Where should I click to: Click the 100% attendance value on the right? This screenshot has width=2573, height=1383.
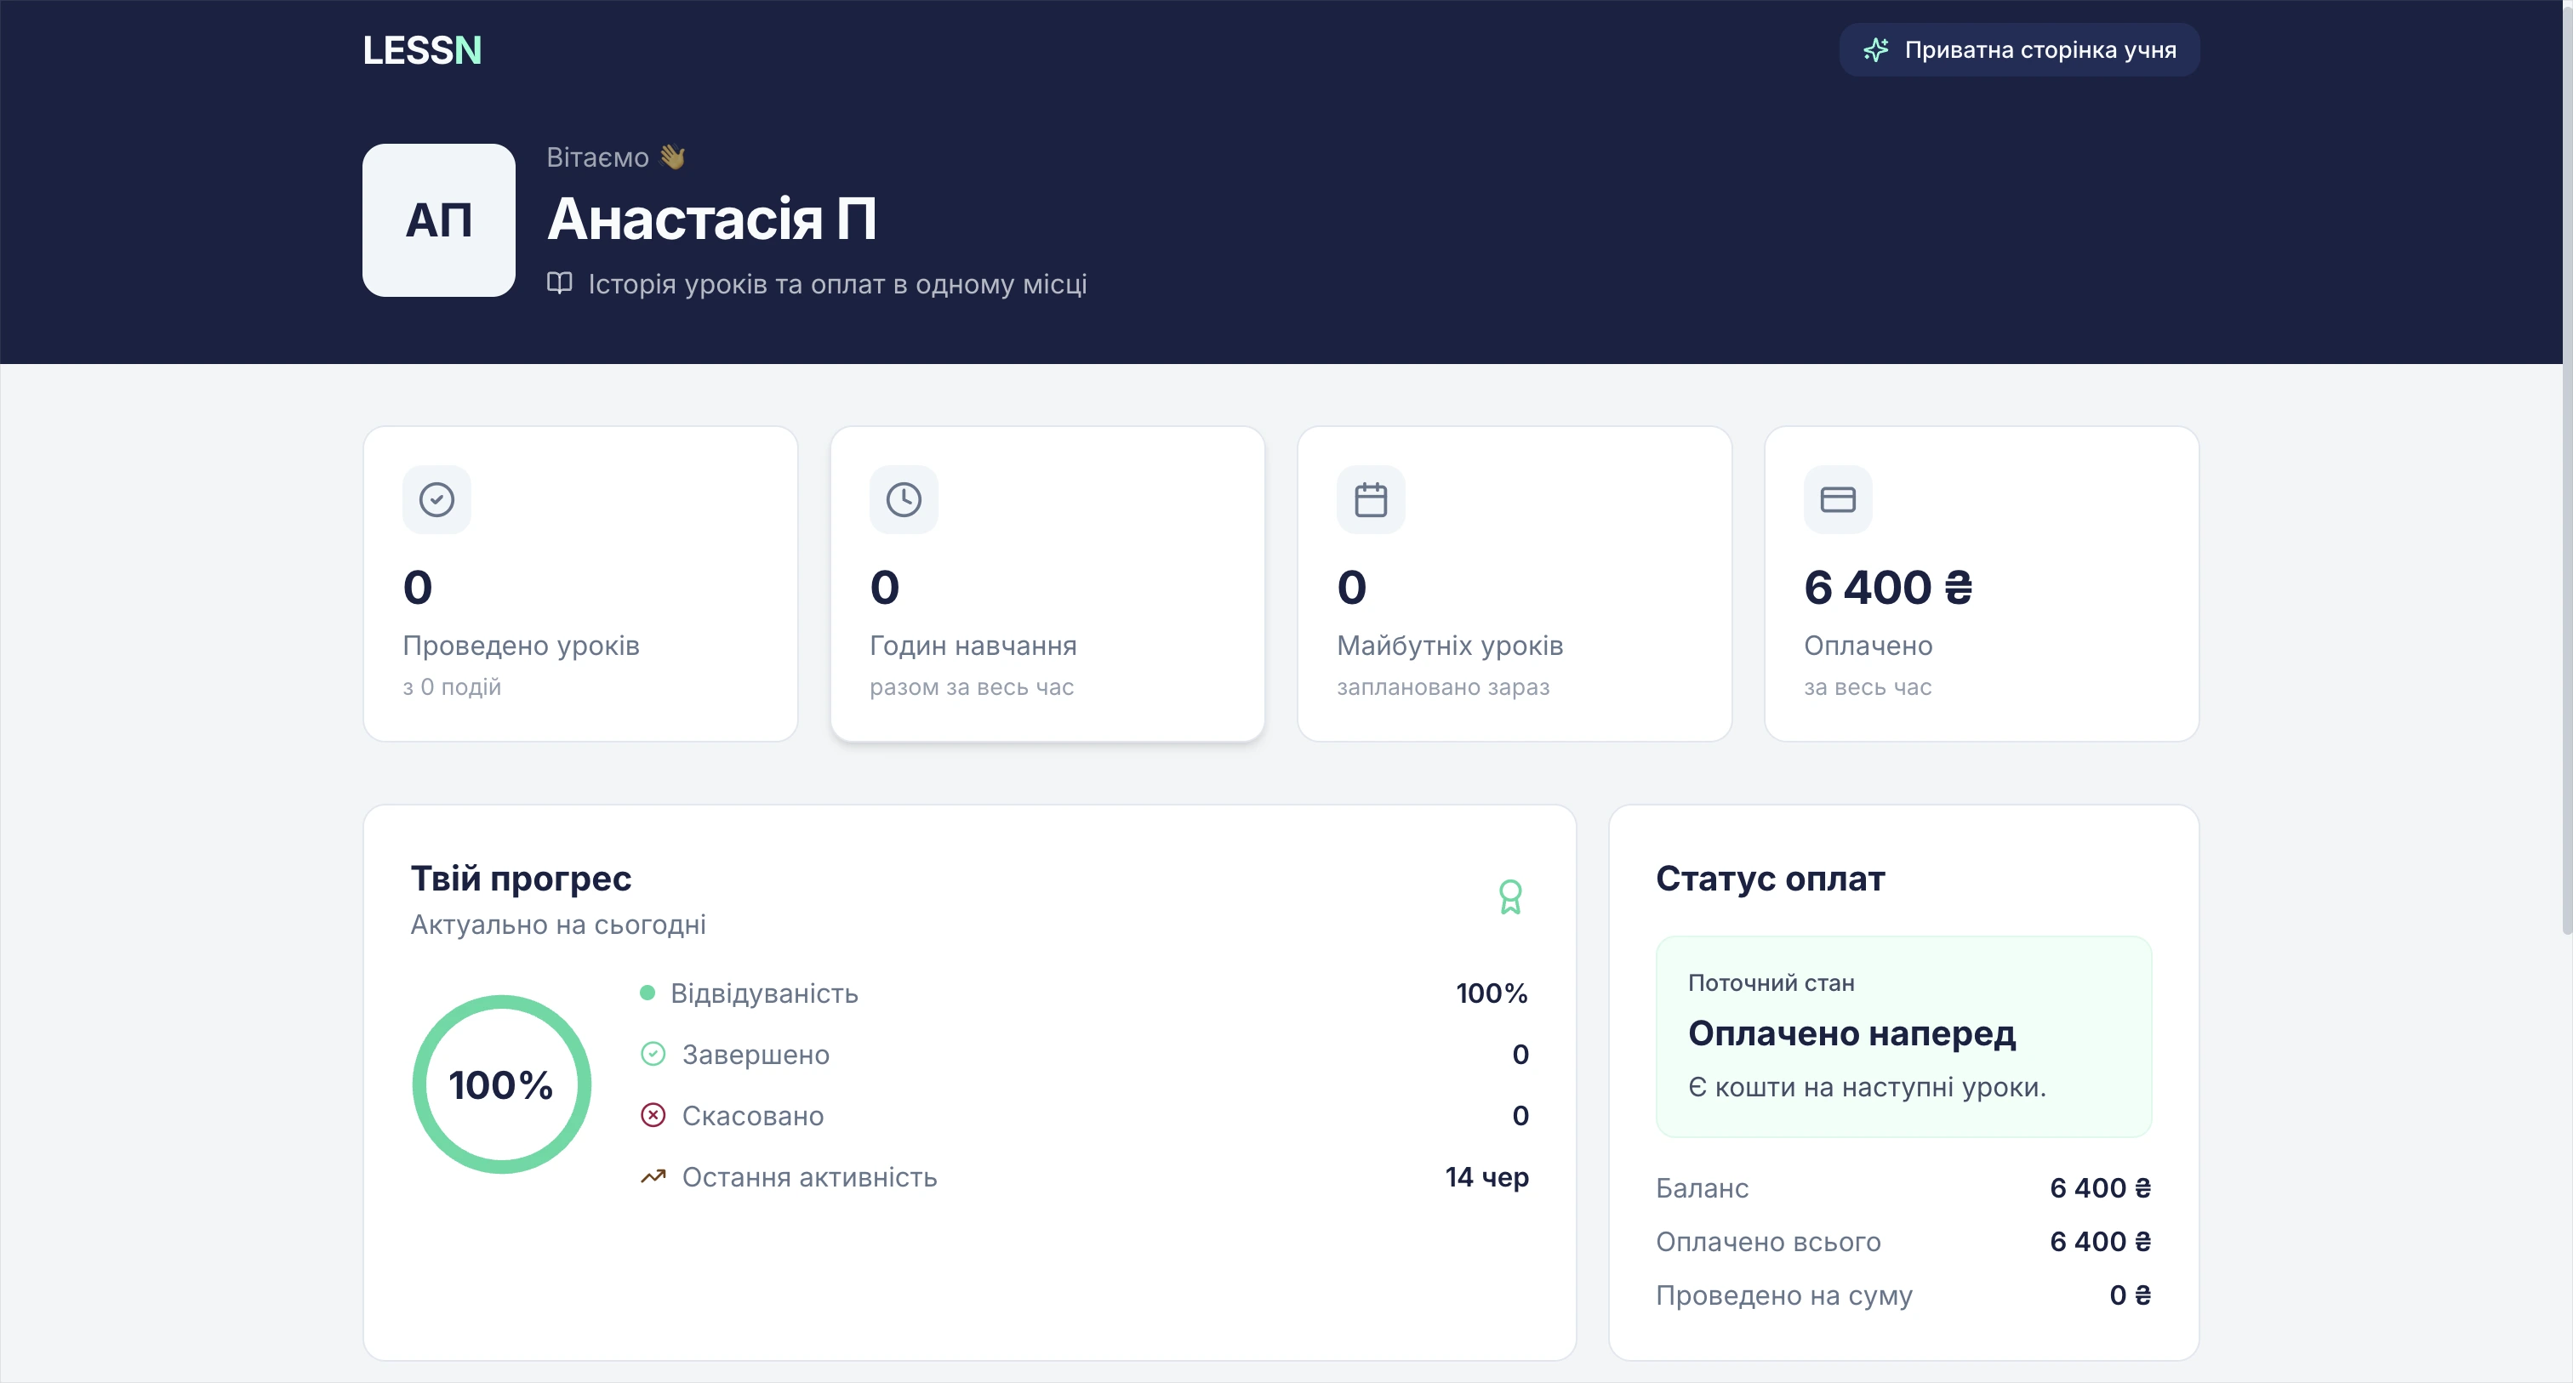point(1492,993)
